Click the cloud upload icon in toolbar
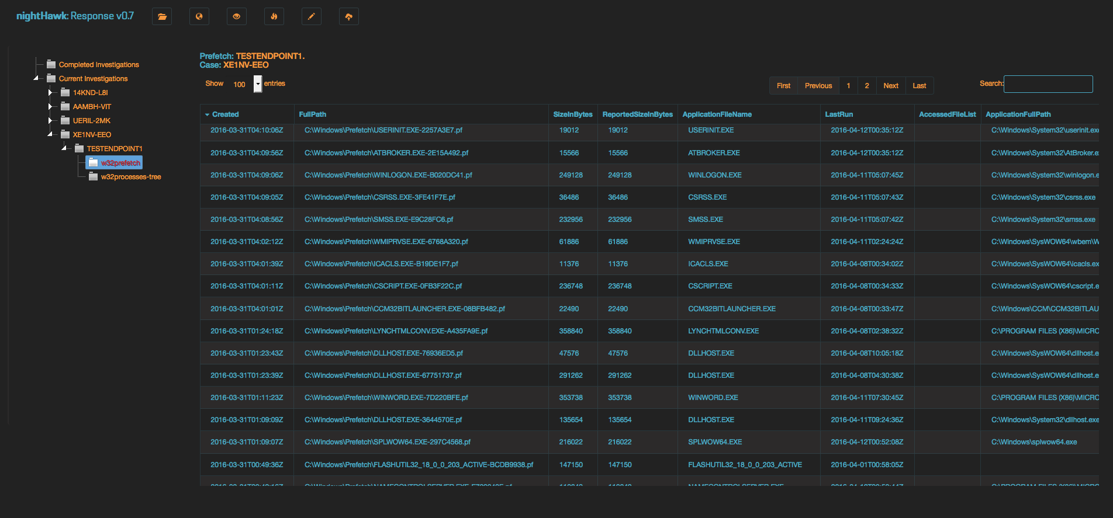Viewport: 1113px width, 518px height. coord(349,16)
